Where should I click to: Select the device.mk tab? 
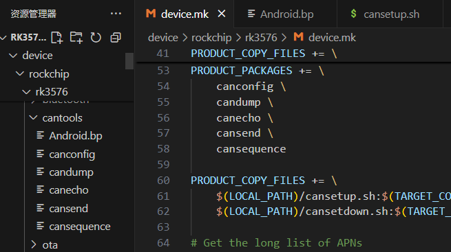tap(185, 14)
